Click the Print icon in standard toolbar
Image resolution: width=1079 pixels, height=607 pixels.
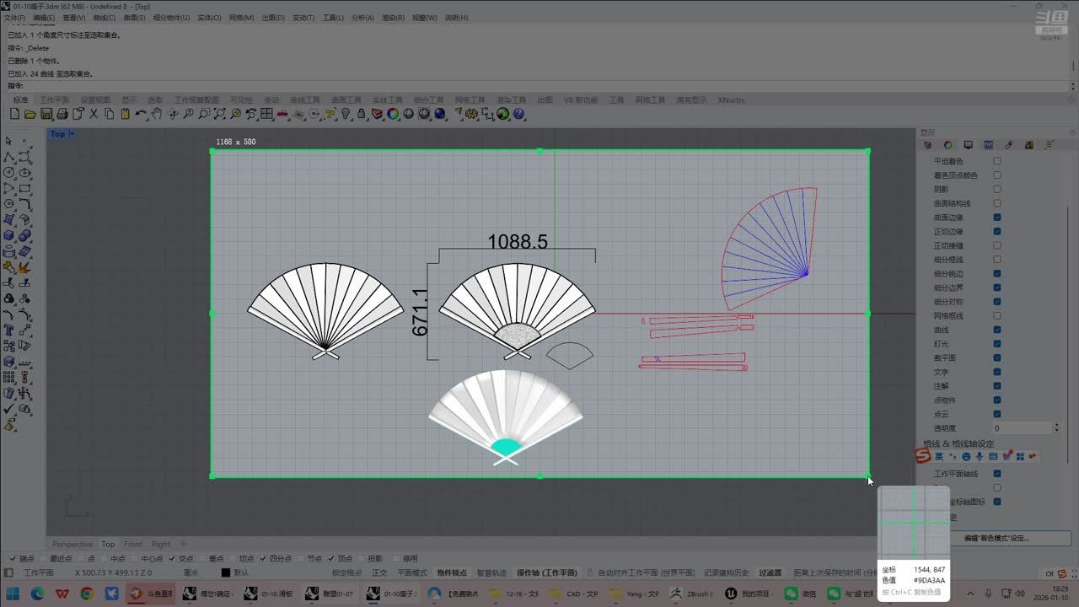point(62,114)
